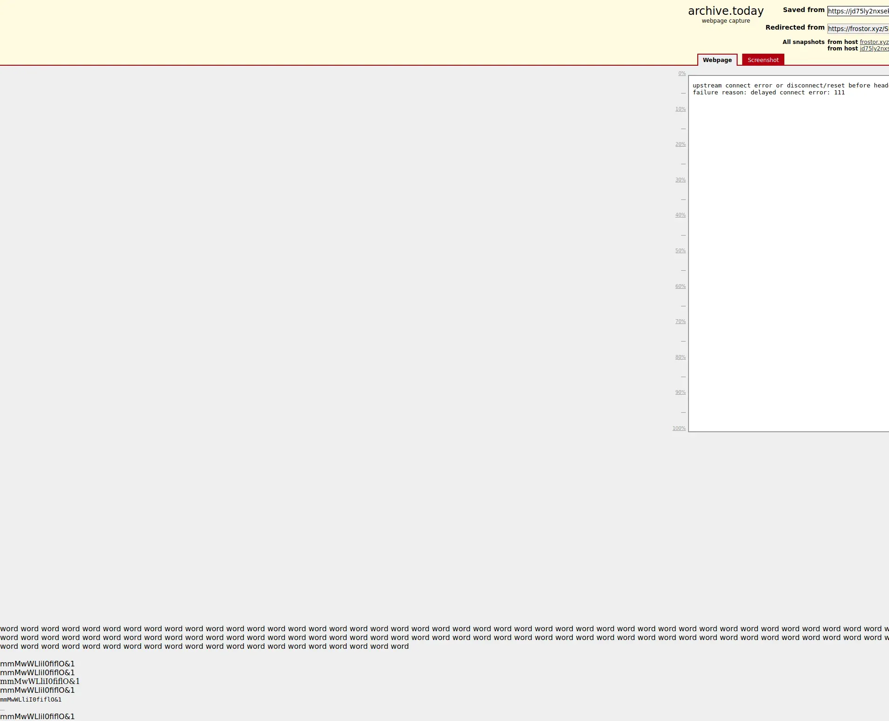
Task: Click the 'webpage capture' subtitle
Action: pos(726,21)
